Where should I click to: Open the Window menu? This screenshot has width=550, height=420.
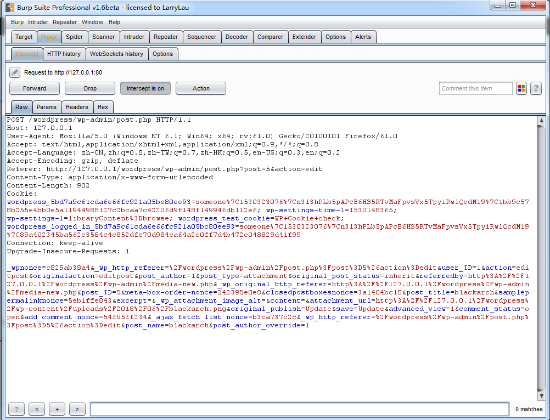tap(92, 22)
